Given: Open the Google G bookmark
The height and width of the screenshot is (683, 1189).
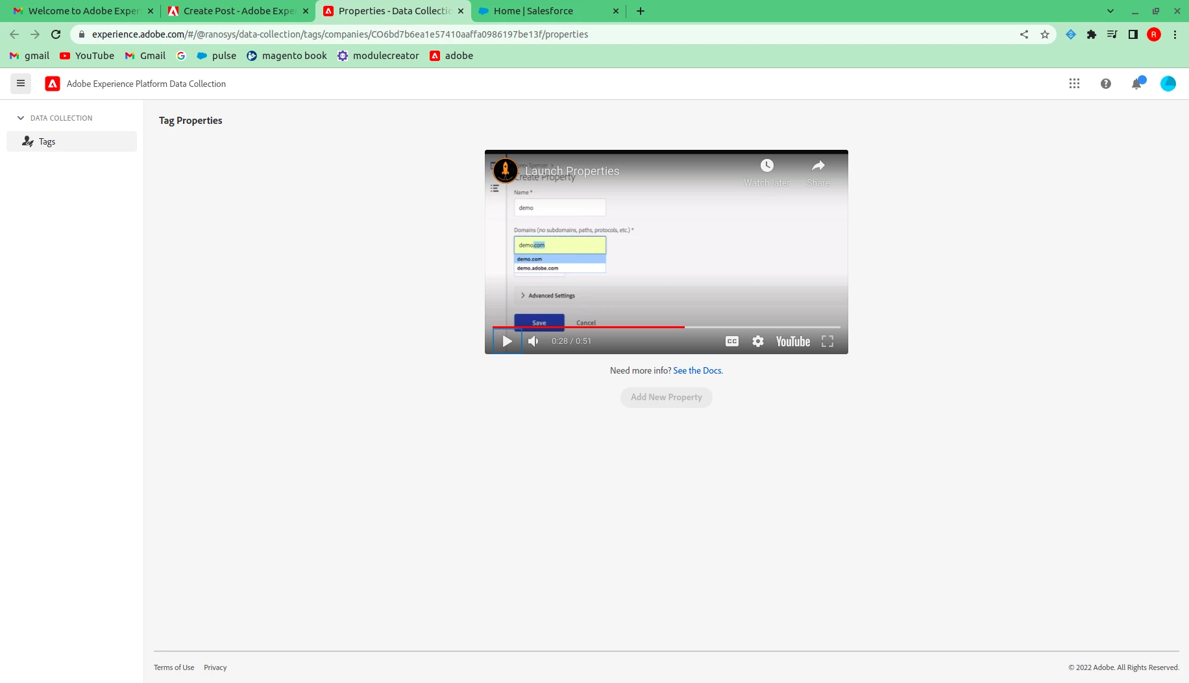Looking at the screenshot, I should click(x=181, y=56).
